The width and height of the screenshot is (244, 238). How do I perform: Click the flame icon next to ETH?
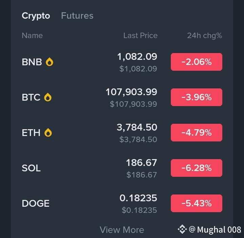(48, 133)
